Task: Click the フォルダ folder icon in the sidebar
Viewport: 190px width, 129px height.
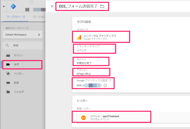Action: [8, 92]
